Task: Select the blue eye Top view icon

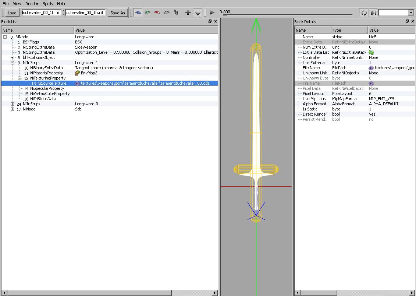Action: (x=138, y=13)
